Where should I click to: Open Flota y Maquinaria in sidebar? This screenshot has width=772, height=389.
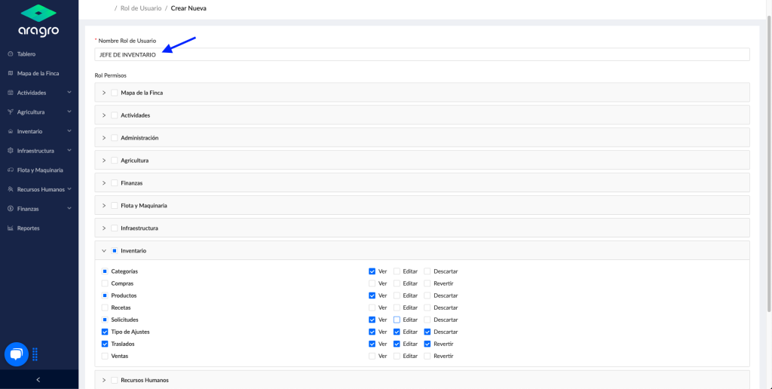pos(40,170)
